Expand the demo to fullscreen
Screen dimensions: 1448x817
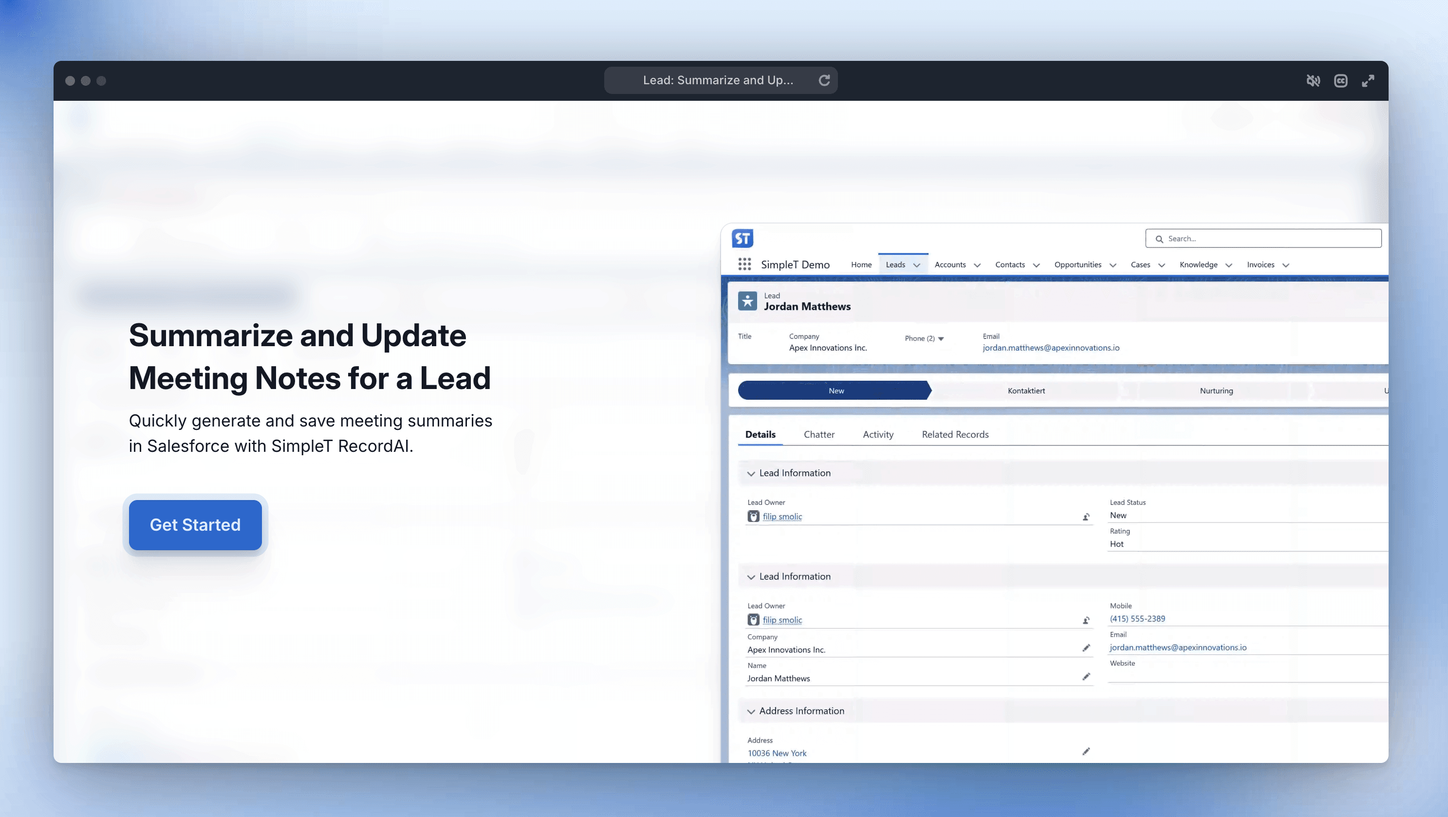1368,81
